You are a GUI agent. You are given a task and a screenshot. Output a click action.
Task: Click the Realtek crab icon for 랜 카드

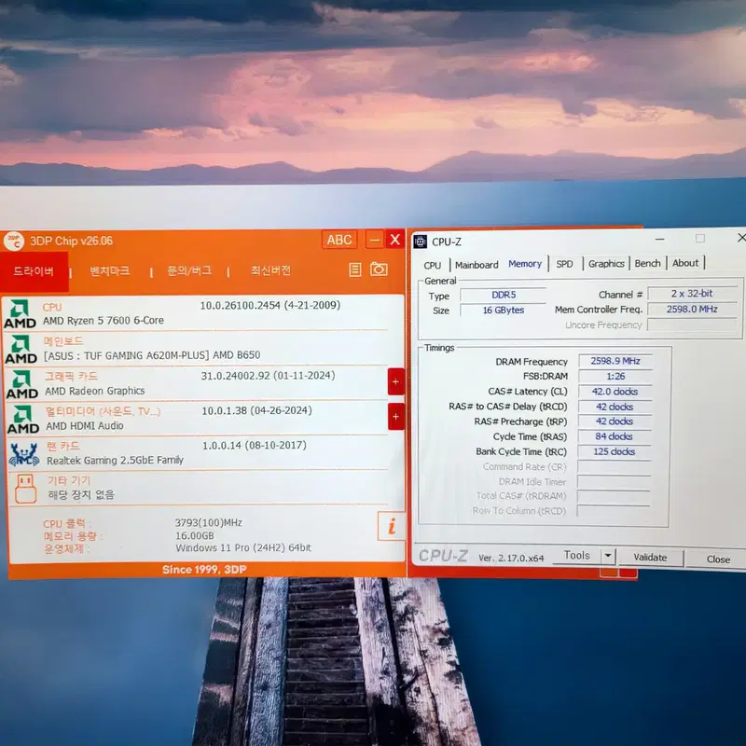coord(24,455)
